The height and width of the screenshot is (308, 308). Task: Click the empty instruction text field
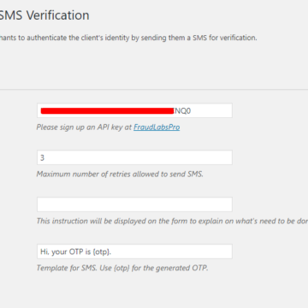pyautogui.click(x=134, y=204)
